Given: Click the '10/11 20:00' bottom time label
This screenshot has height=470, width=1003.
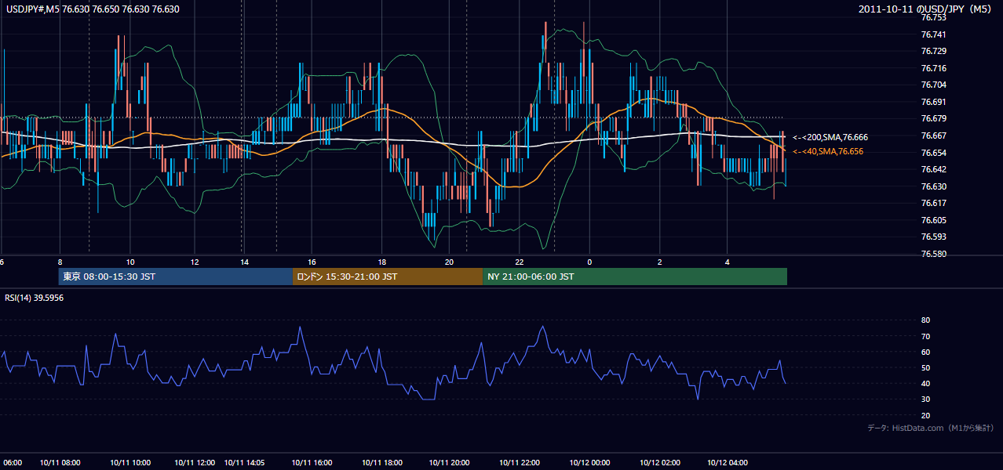Looking at the screenshot, I should 449,463.
